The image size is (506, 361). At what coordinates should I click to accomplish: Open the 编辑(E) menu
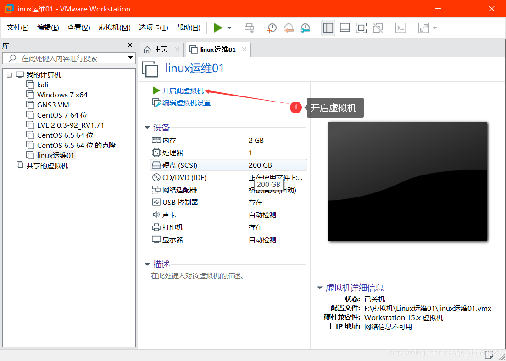pyautogui.click(x=48, y=28)
